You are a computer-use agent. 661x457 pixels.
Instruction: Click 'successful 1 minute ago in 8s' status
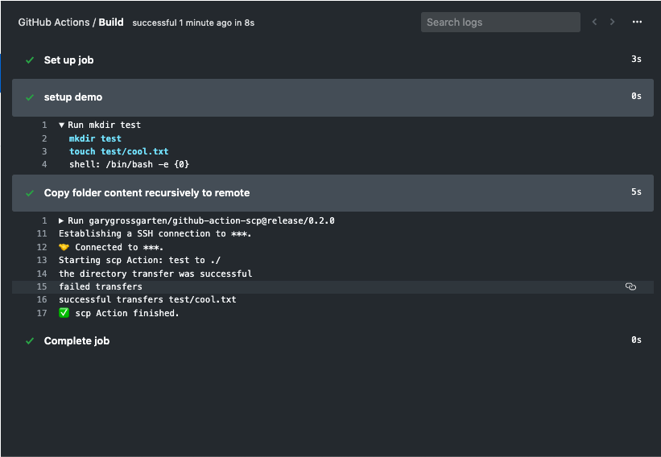193,23
